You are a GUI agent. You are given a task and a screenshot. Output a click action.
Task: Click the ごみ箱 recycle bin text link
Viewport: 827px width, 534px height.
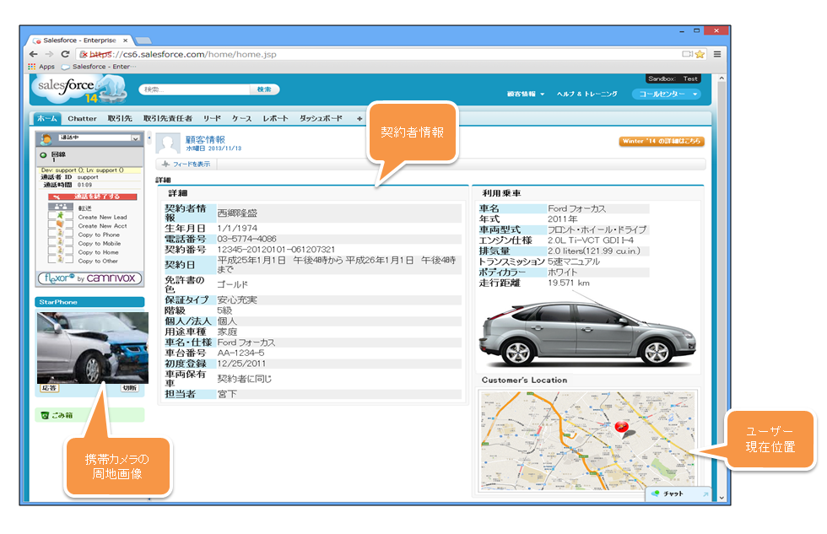[62, 415]
